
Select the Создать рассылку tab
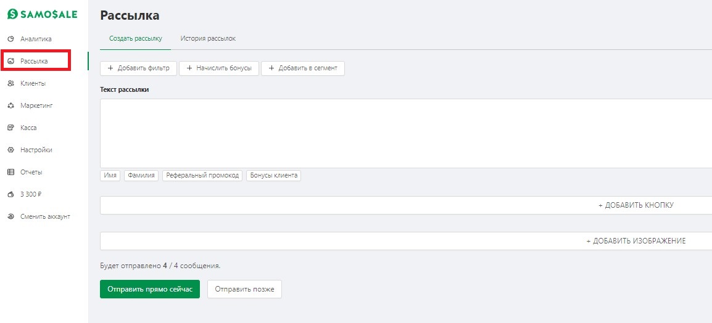click(x=135, y=39)
